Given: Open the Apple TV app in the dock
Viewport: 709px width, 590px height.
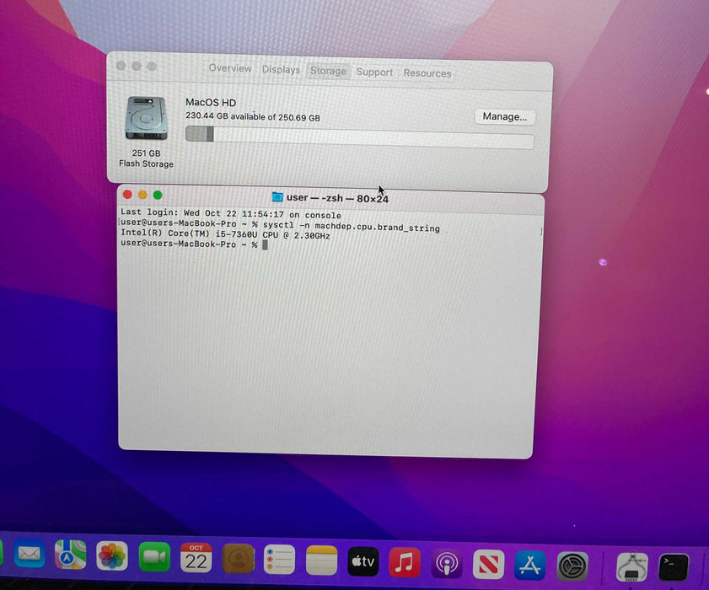Looking at the screenshot, I should [363, 561].
